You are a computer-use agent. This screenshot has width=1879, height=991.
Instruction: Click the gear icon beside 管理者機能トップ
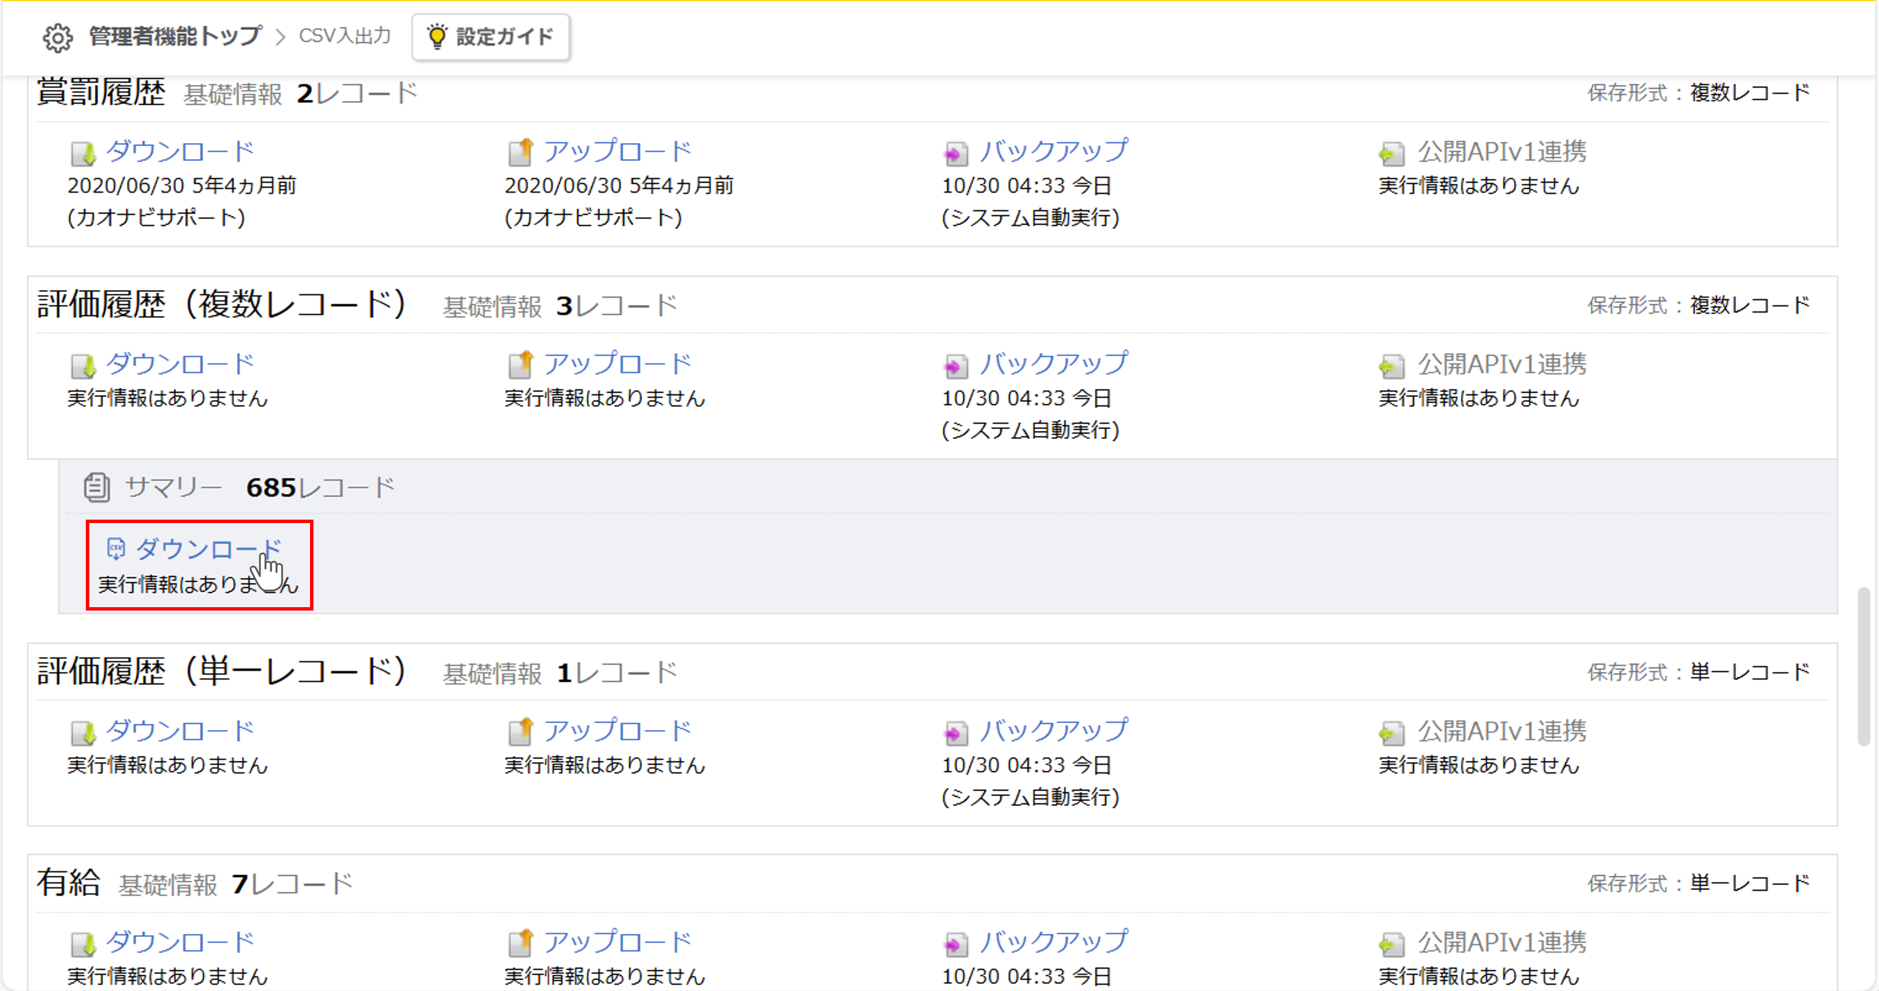[58, 37]
